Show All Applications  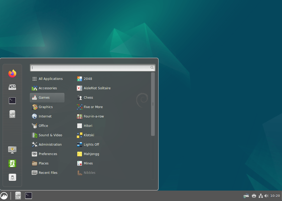pyautogui.click(x=51, y=79)
